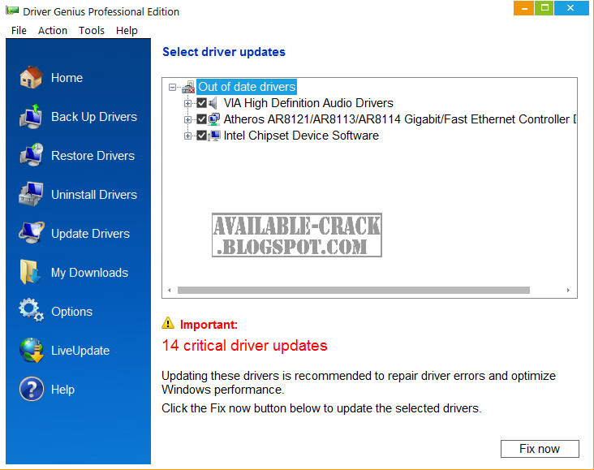Click the horizontal scrollbar thumb in driver list
The width and height of the screenshot is (594, 470).
[354, 290]
